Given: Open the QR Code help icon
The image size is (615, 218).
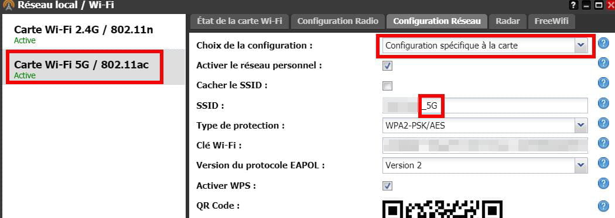Looking at the screenshot, I should (x=603, y=206).
